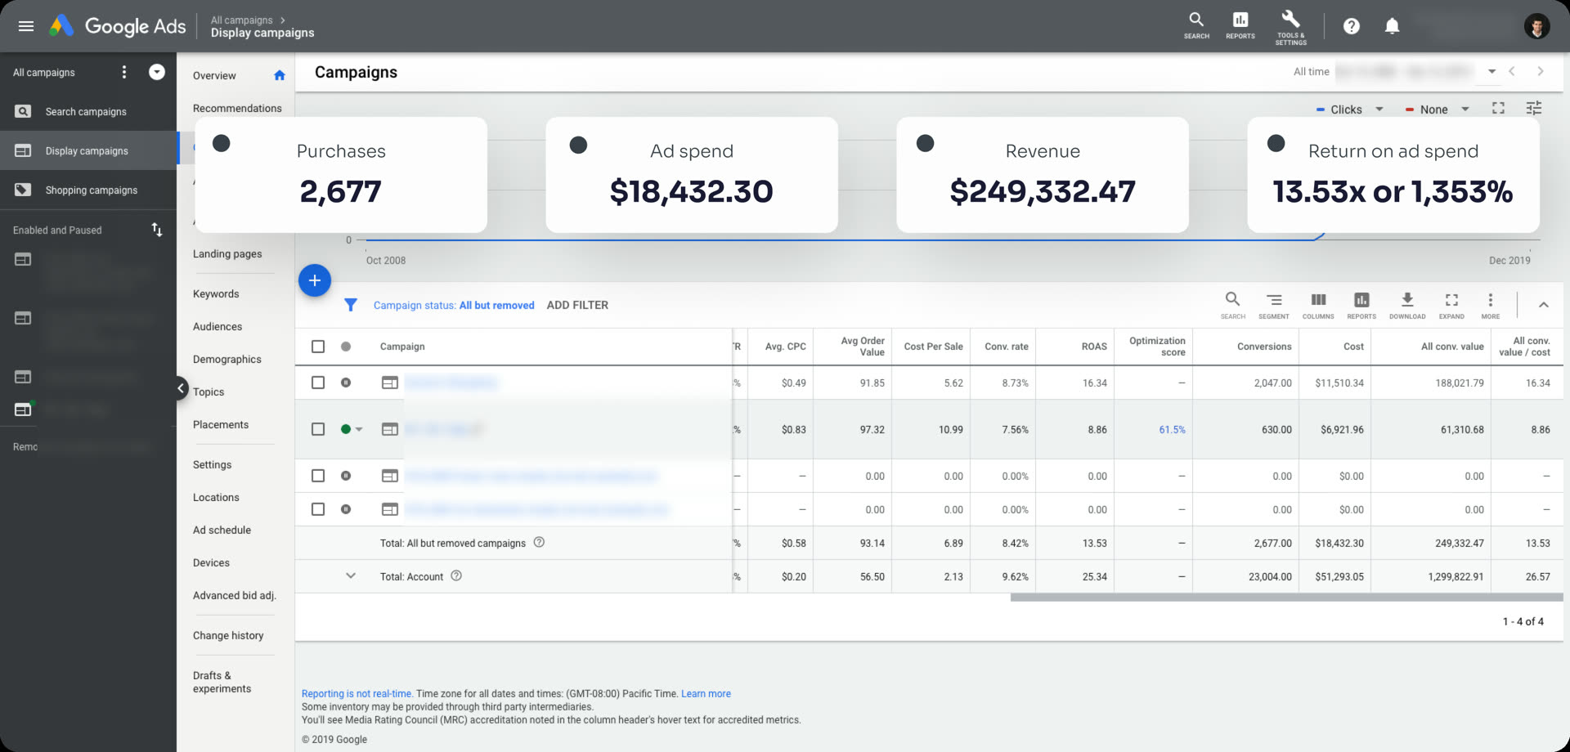The image size is (1570, 752).
Task: Go to previous date range arrow
Action: coord(1512,71)
